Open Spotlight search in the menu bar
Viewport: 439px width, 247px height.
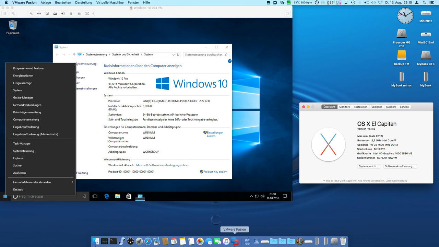click(x=425, y=2)
